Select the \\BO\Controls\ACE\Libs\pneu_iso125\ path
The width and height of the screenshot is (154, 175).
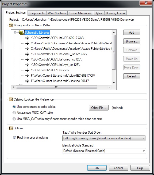[56, 59]
